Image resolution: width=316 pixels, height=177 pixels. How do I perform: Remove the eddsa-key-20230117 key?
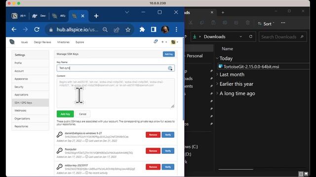pos(153,167)
